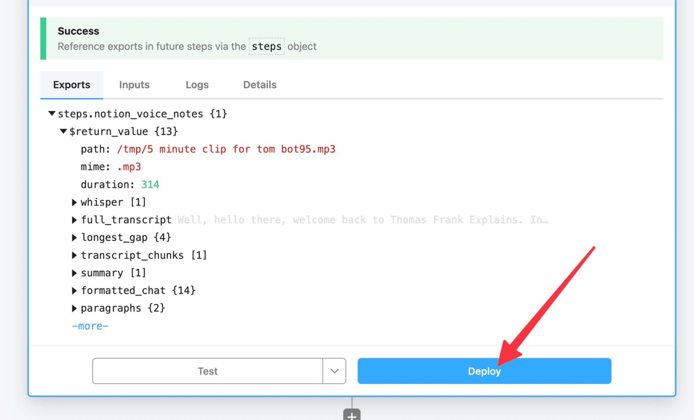This screenshot has height=420, width=694.
Task: Select the red path value for the mp3 file
Action: pos(226,149)
